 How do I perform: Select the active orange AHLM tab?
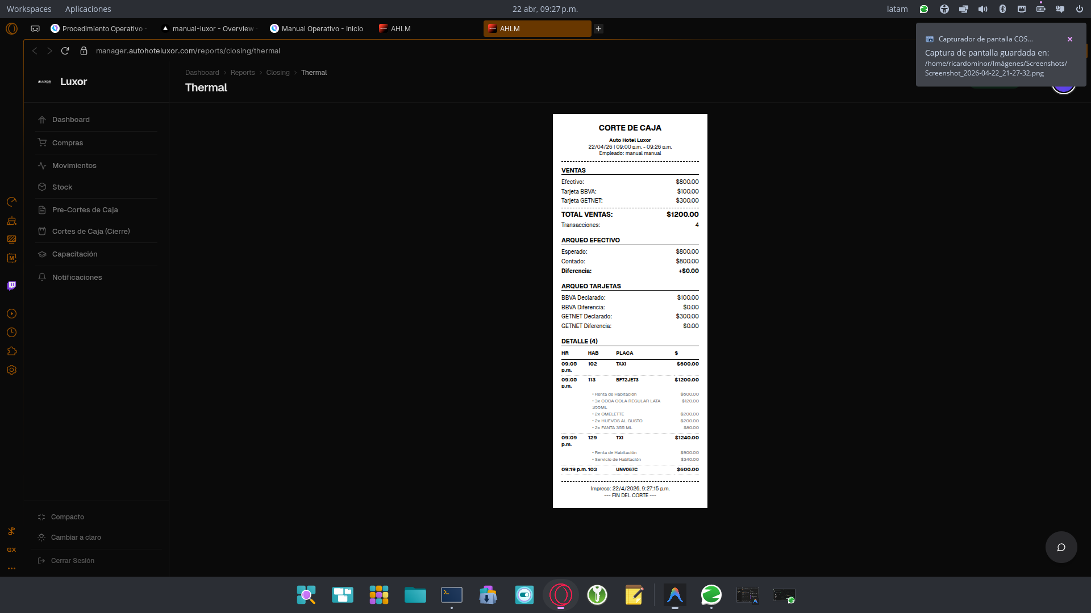point(537,29)
